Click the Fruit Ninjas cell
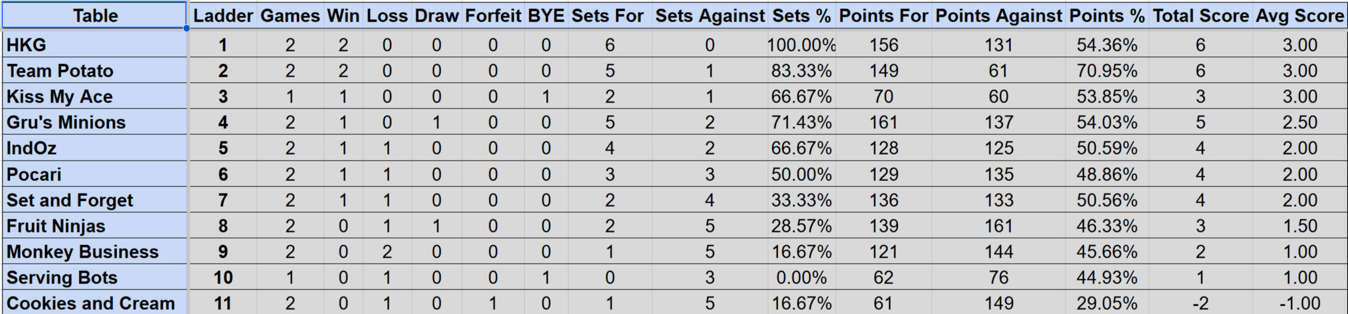Image resolution: width=1348 pixels, height=314 pixels. pyautogui.click(x=95, y=226)
